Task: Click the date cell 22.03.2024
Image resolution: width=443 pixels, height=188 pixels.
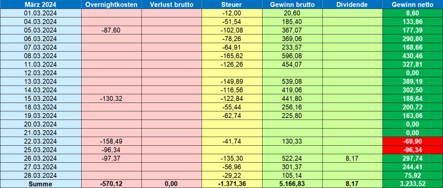Action: (x=41, y=141)
